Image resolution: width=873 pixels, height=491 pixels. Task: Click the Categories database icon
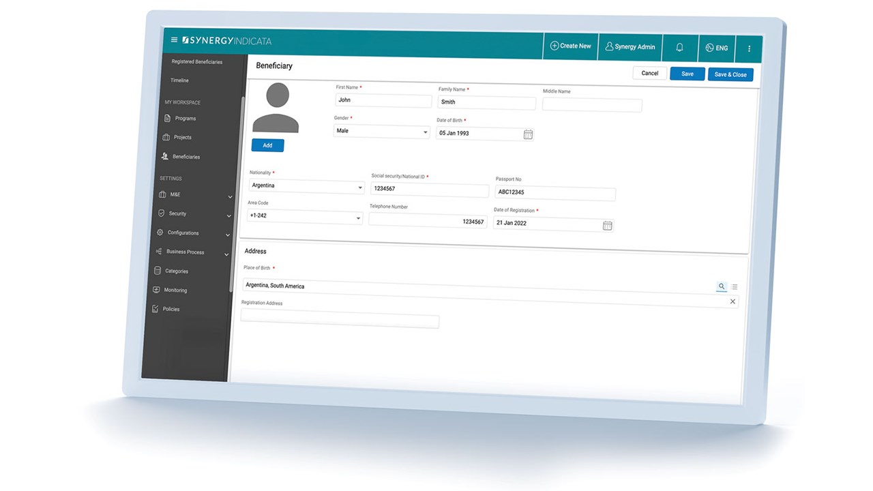click(x=158, y=271)
